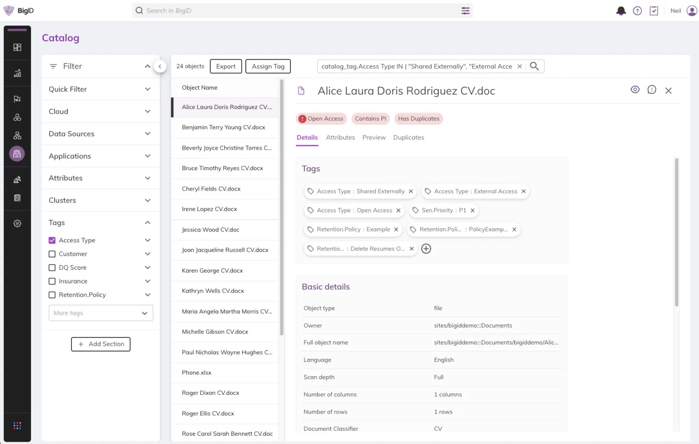Screen dimensions: 699x444
Task: Open the clipboard tasks icon in sidebar
Action: 17,198
